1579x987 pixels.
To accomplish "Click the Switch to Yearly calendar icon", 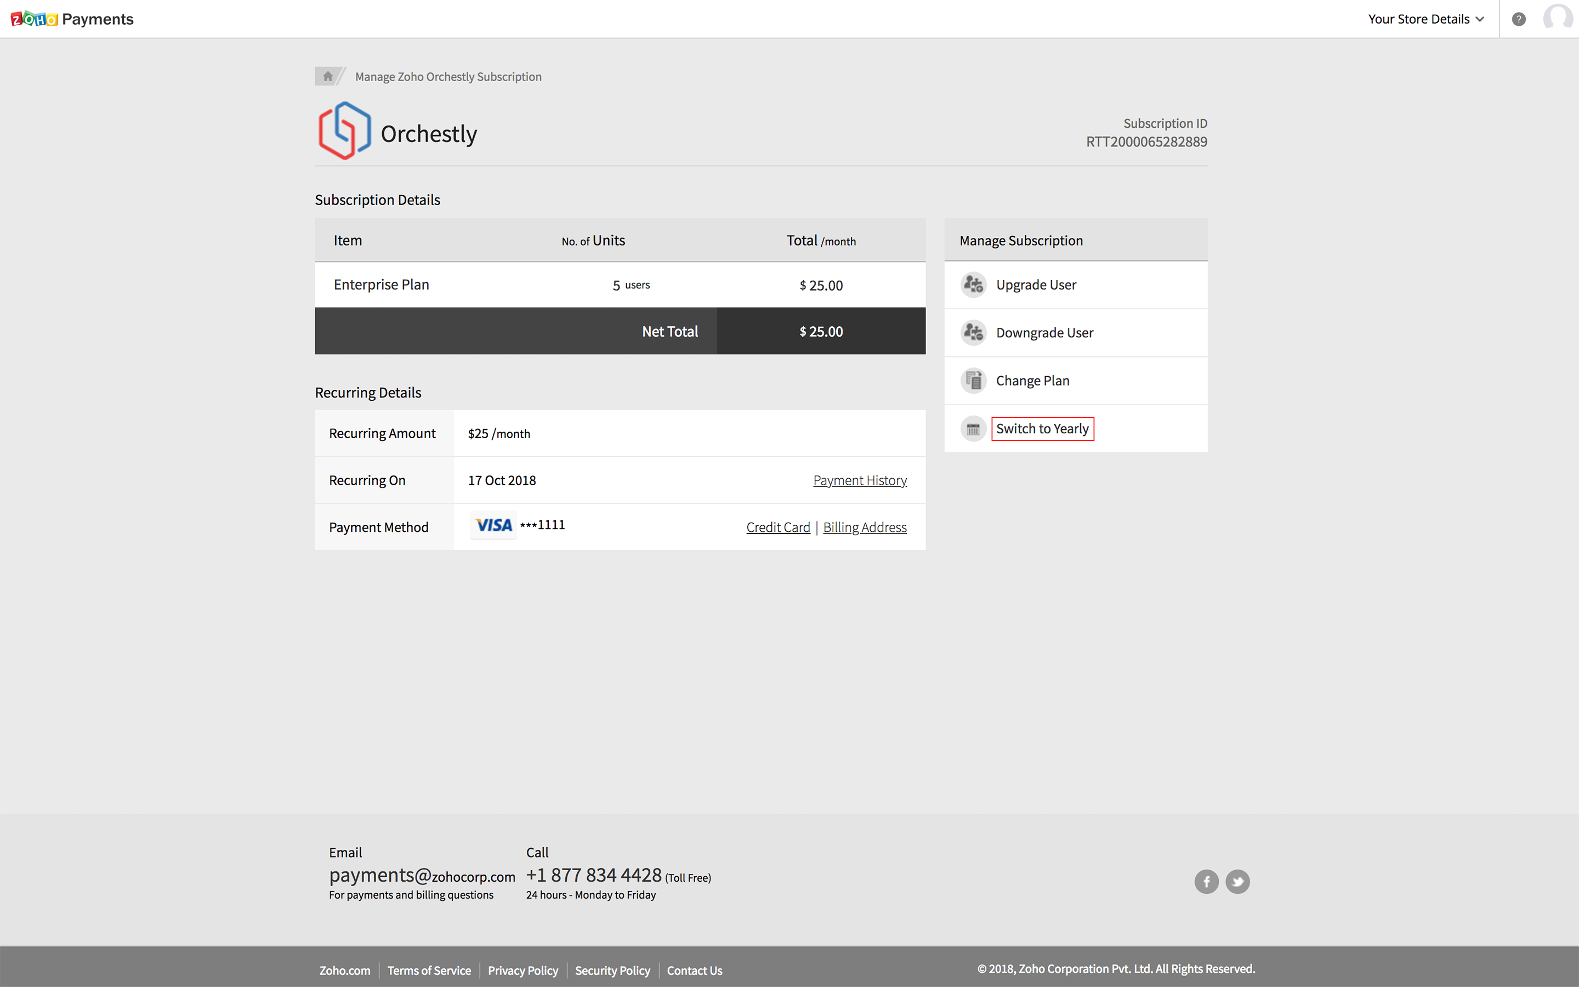I will 973,429.
